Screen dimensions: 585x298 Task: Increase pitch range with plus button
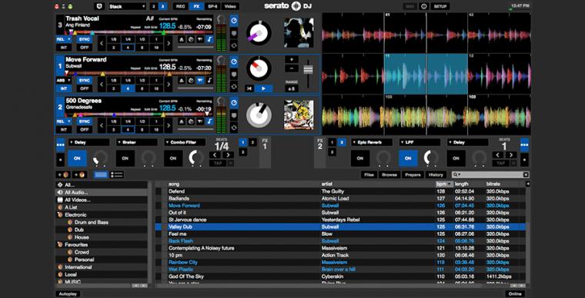292,59
